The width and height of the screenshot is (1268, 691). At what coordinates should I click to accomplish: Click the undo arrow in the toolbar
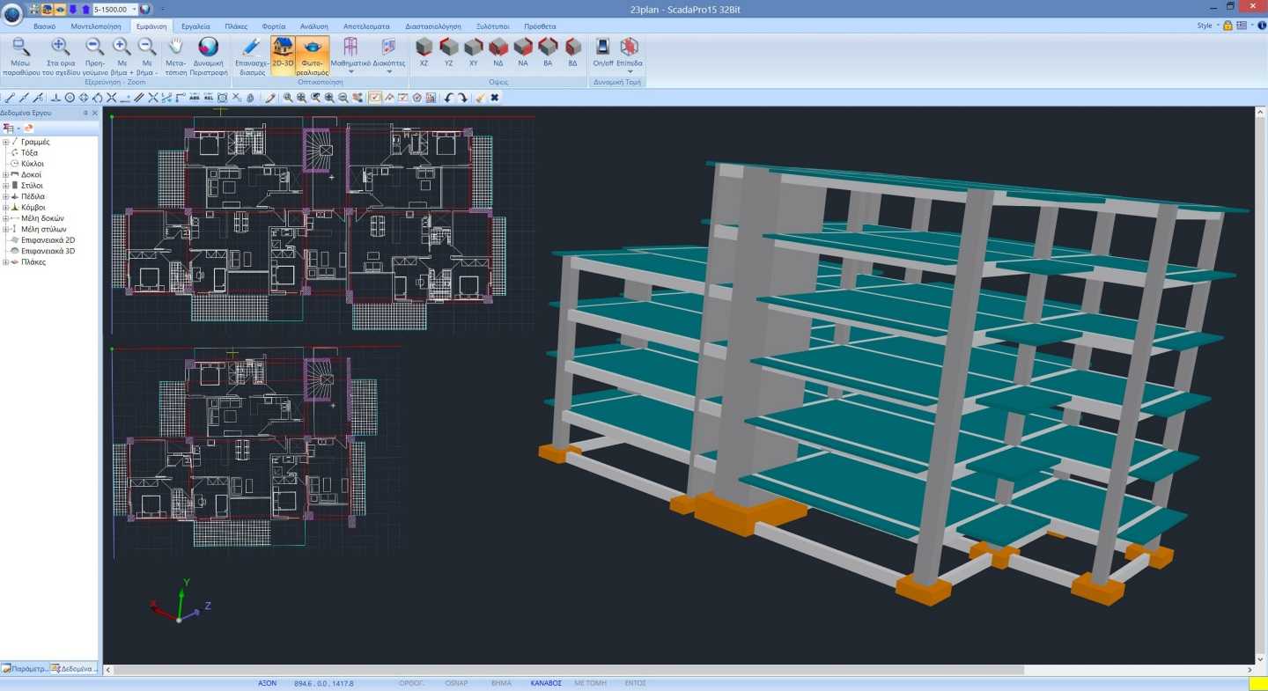(449, 98)
